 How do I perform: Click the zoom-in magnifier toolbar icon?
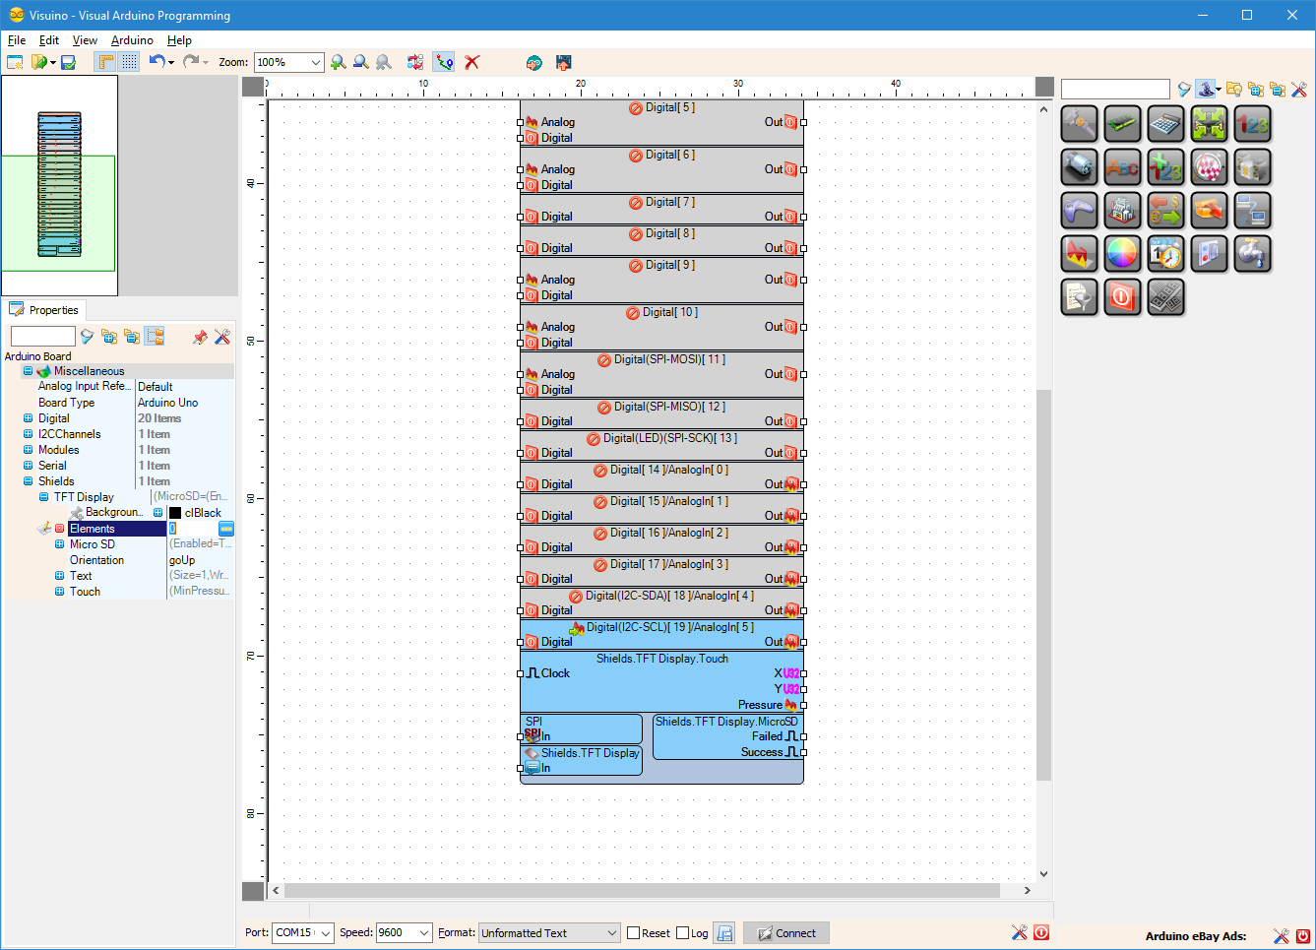(x=339, y=61)
